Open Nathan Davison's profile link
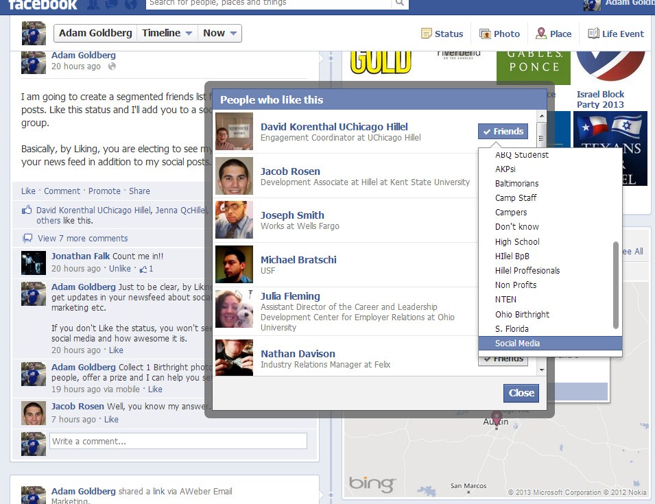The width and height of the screenshot is (655, 504). 298,354
